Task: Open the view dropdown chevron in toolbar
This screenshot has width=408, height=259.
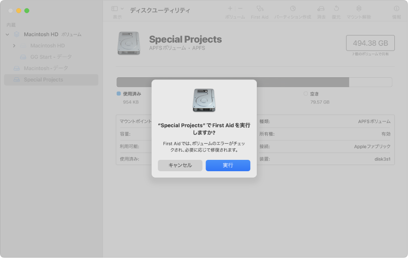Action: tap(122, 9)
